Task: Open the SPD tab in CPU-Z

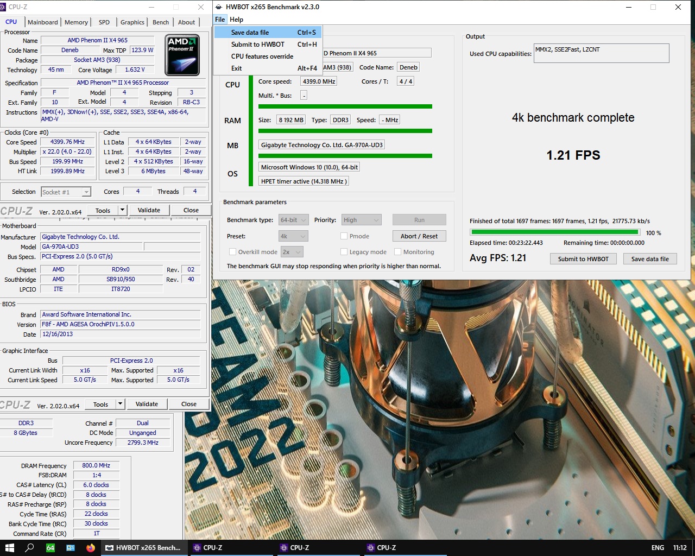Action: [x=104, y=22]
